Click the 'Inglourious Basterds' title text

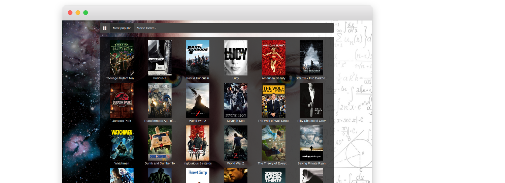click(198, 163)
